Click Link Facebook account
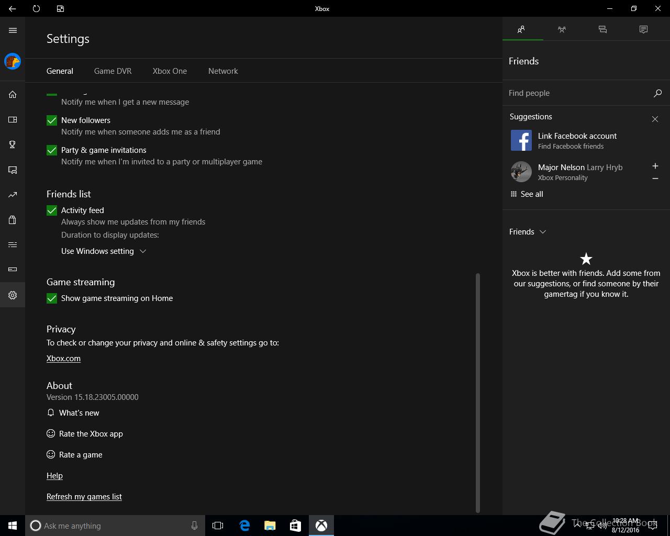Viewport: 670px width, 536px height. pyautogui.click(x=577, y=136)
